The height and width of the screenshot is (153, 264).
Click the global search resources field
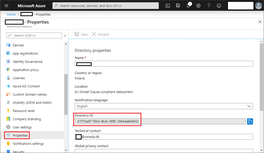(105, 6)
